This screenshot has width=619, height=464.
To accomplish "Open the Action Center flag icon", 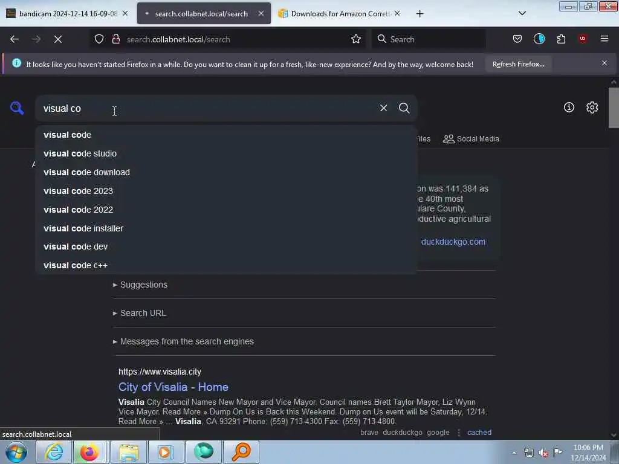I will point(557,452).
